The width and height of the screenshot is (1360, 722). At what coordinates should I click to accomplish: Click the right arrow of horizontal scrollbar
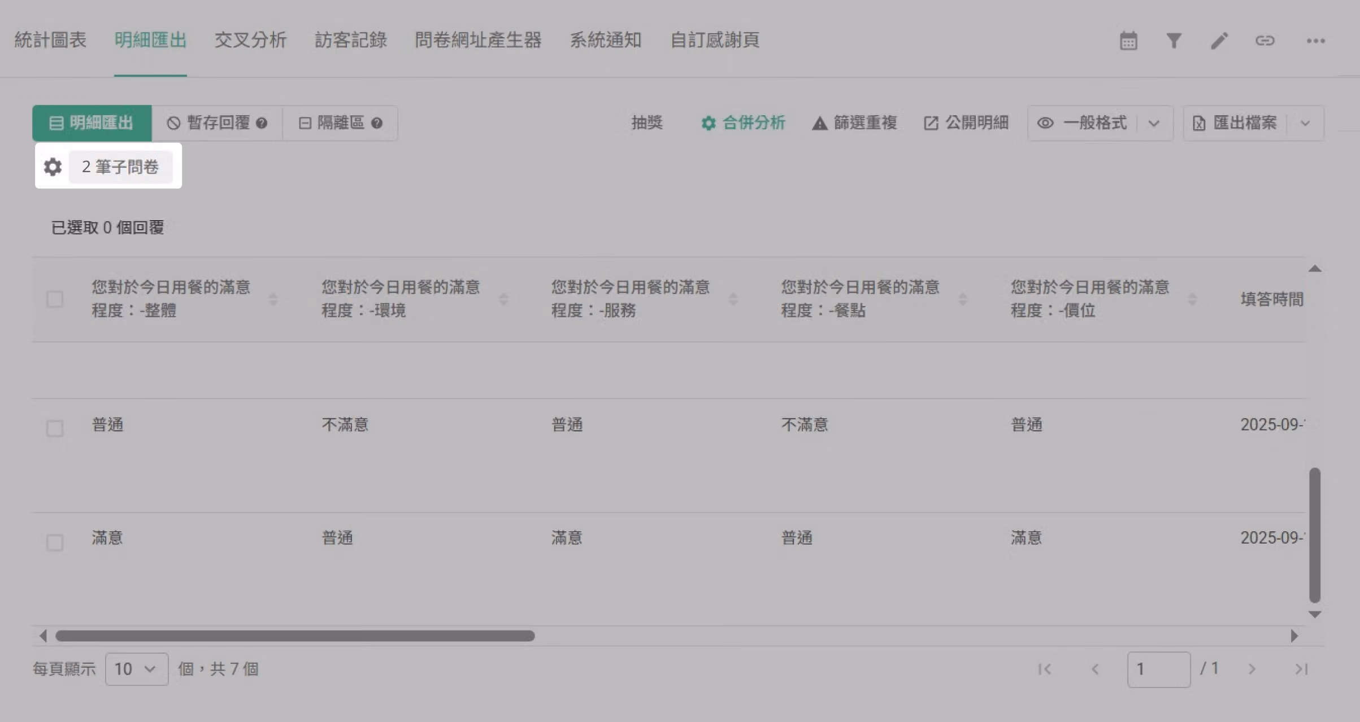pos(1294,636)
